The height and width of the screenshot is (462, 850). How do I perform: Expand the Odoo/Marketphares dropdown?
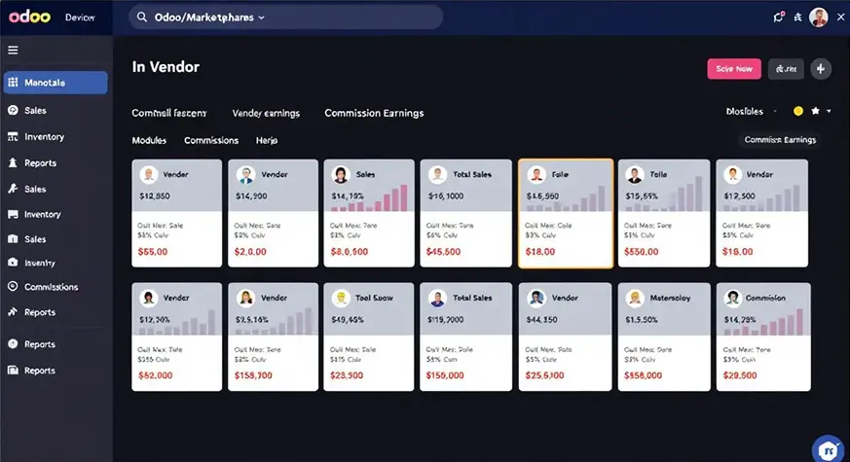point(261,18)
